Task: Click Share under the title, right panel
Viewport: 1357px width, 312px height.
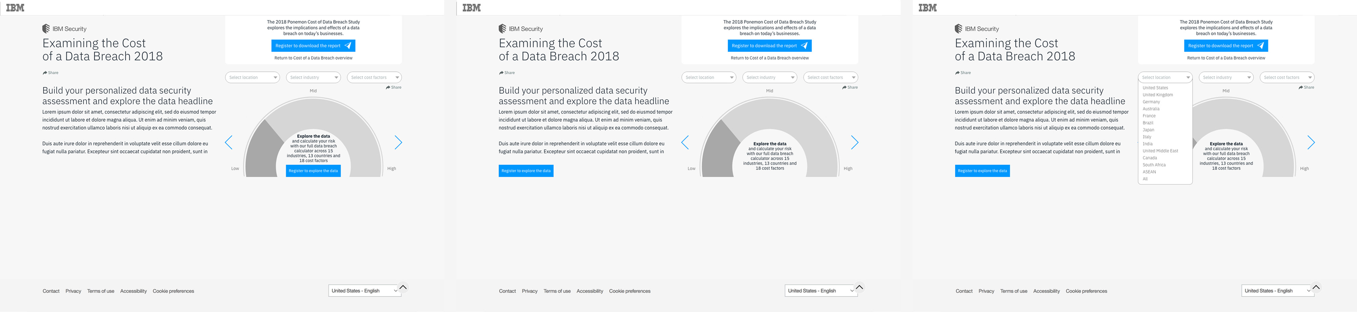Action: click(963, 73)
